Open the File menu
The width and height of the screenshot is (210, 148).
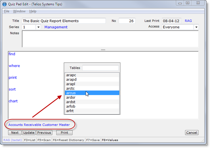pos(7,11)
